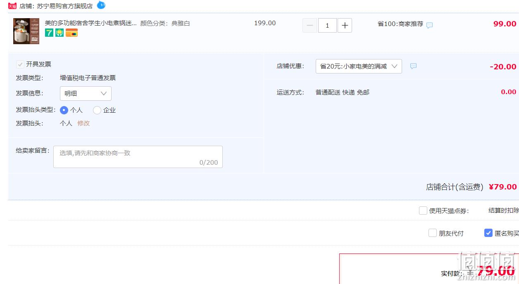Click the item subtotal 99.00
The height and width of the screenshot is (284, 519).
click(x=505, y=24)
